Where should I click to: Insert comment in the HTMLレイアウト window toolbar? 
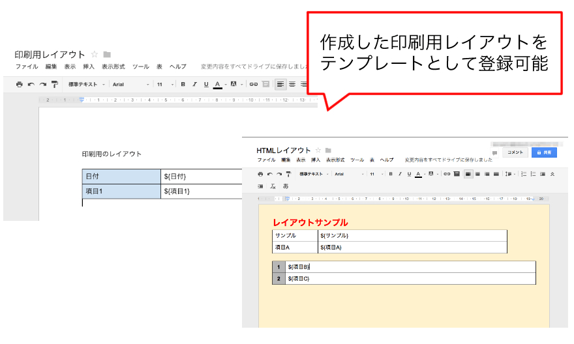click(x=457, y=174)
